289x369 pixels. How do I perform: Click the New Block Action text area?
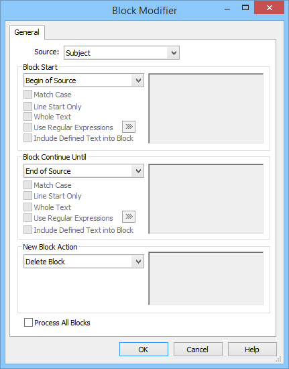(x=206, y=278)
